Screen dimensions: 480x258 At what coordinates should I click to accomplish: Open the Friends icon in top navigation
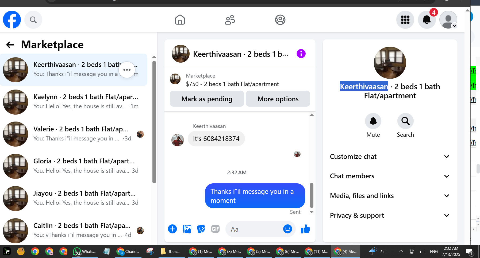click(230, 20)
